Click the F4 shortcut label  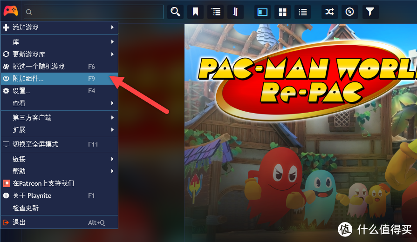point(91,91)
